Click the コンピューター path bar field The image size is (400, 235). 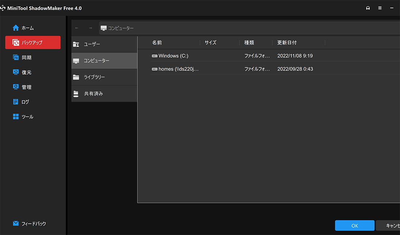pos(249,28)
